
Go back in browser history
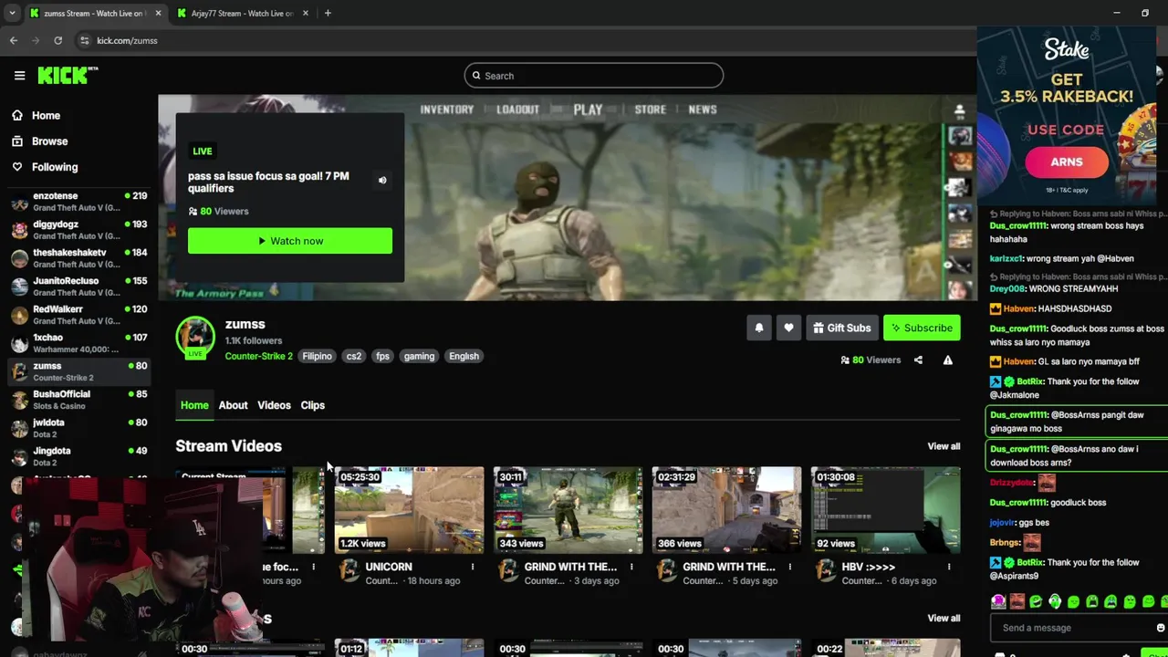(x=14, y=40)
